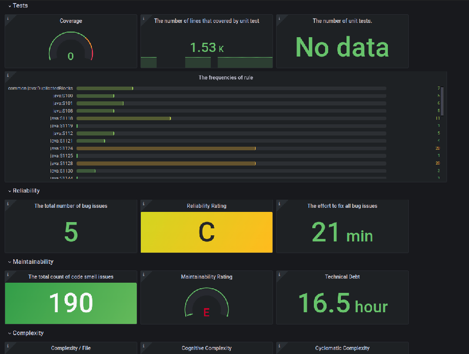Image resolution: width=469 pixels, height=354 pixels.
Task: Collapse the Reliability row section
Action: click(24, 190)
